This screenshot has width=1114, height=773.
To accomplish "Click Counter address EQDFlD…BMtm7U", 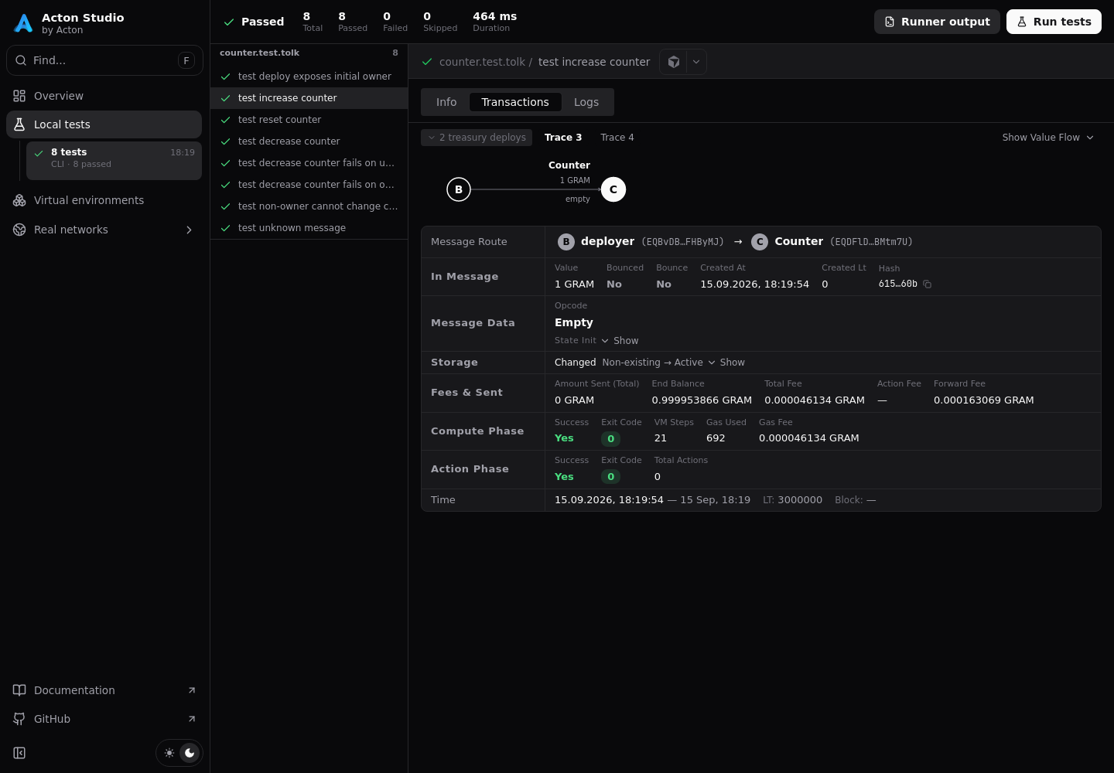I will tap(871, 242).
